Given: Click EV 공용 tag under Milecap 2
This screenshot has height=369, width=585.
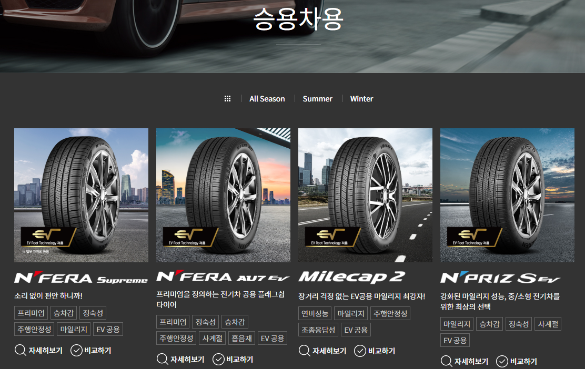Looking at the screenshot, I should click(x=356, y=330).
